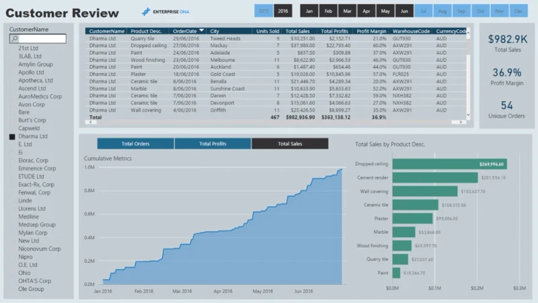538x303 pixels.
Task: Toggle the Apr month slicer
Action: point(367,11)
